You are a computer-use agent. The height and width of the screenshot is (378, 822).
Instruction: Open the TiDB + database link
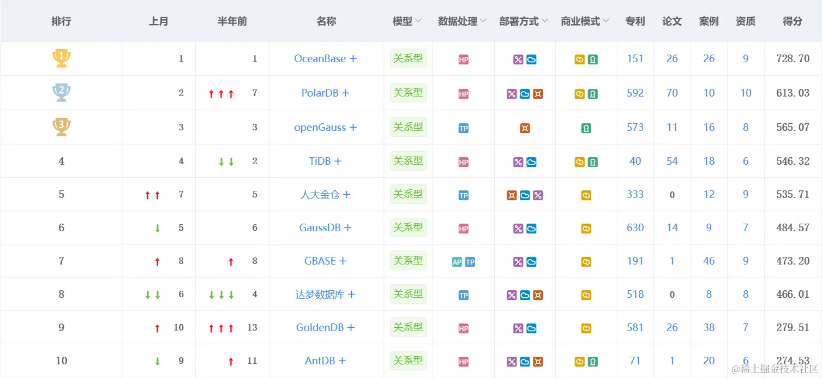326,161
